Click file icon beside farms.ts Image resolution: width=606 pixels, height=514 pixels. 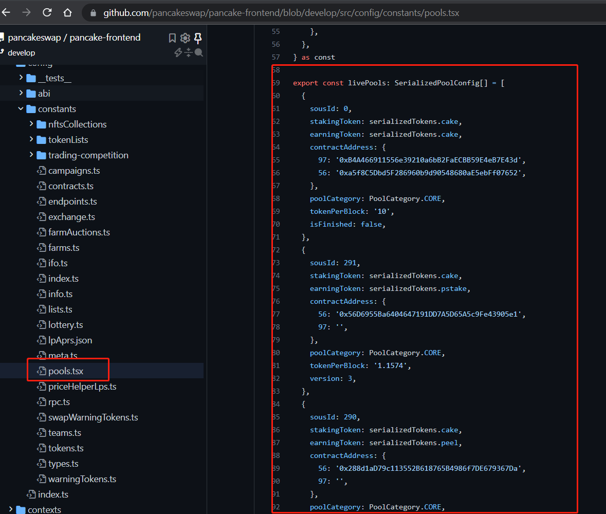[x=41, y=248]
